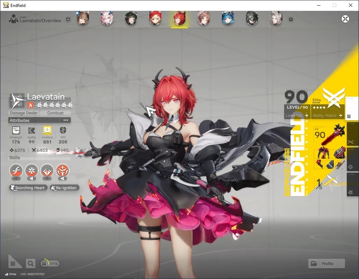Image resolution: width=359 pixels, height=279 pixels.
Task: Select the brown-haired operator portrait right of Laevatain
Action: point(204,18)
